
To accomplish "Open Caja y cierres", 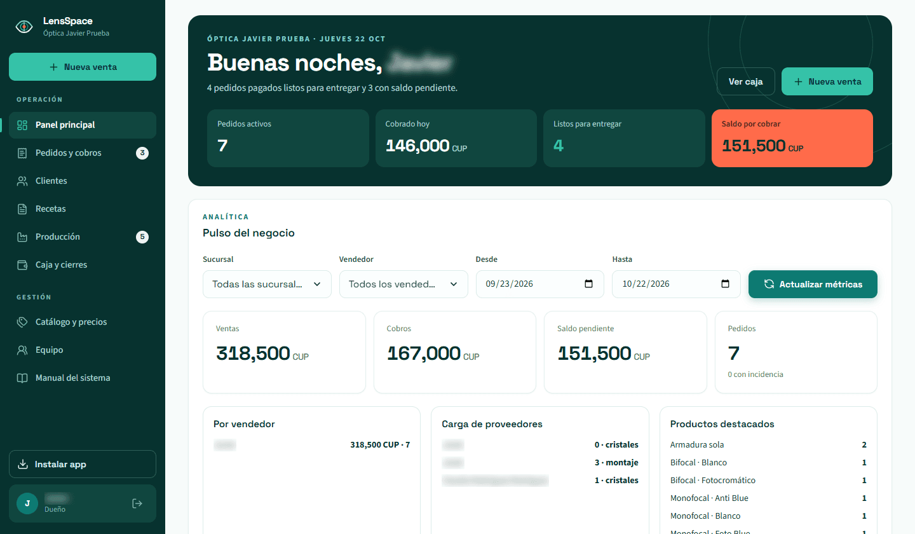I will pyautogui.click(x=83, y=265).
